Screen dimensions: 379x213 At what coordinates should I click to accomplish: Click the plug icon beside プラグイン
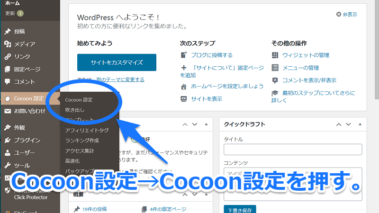pyautogui.click(x=7, y=140)
